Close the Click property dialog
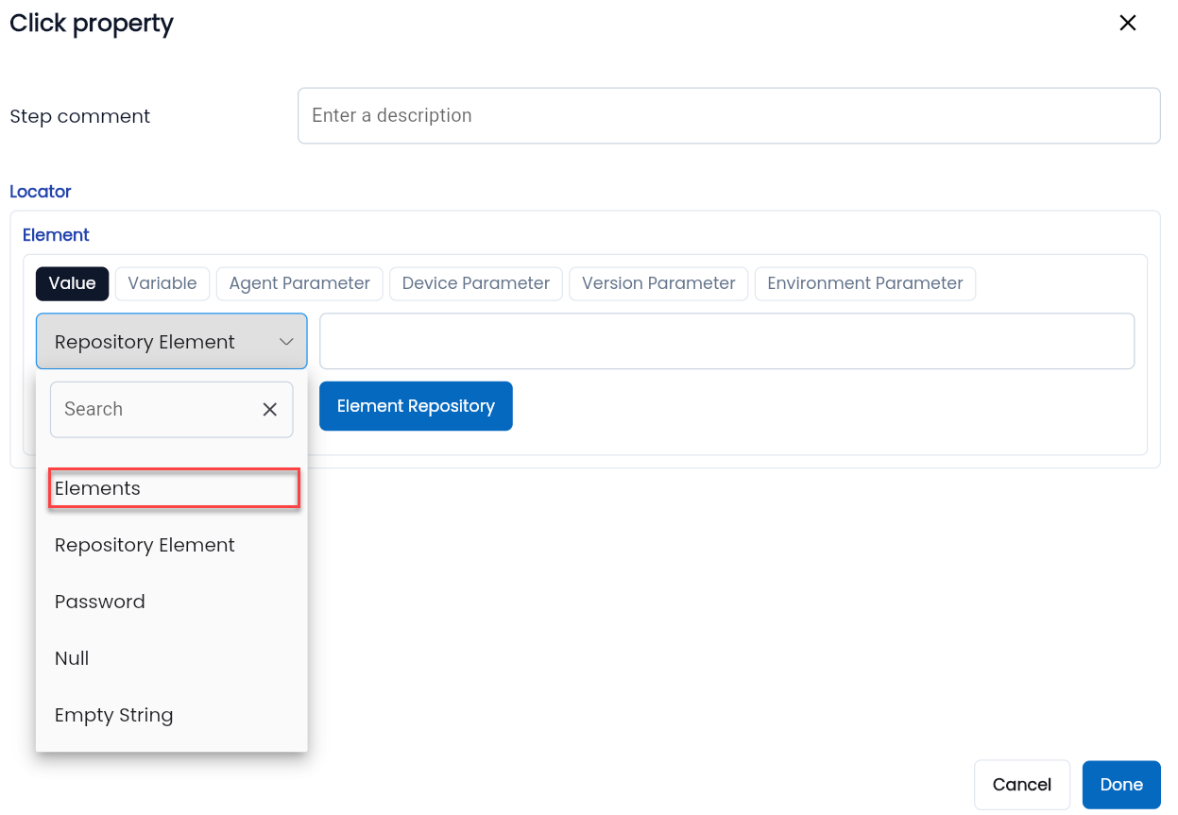Screen dimensions: 1178x815 pyautogui.click(x=1127, y=24)
